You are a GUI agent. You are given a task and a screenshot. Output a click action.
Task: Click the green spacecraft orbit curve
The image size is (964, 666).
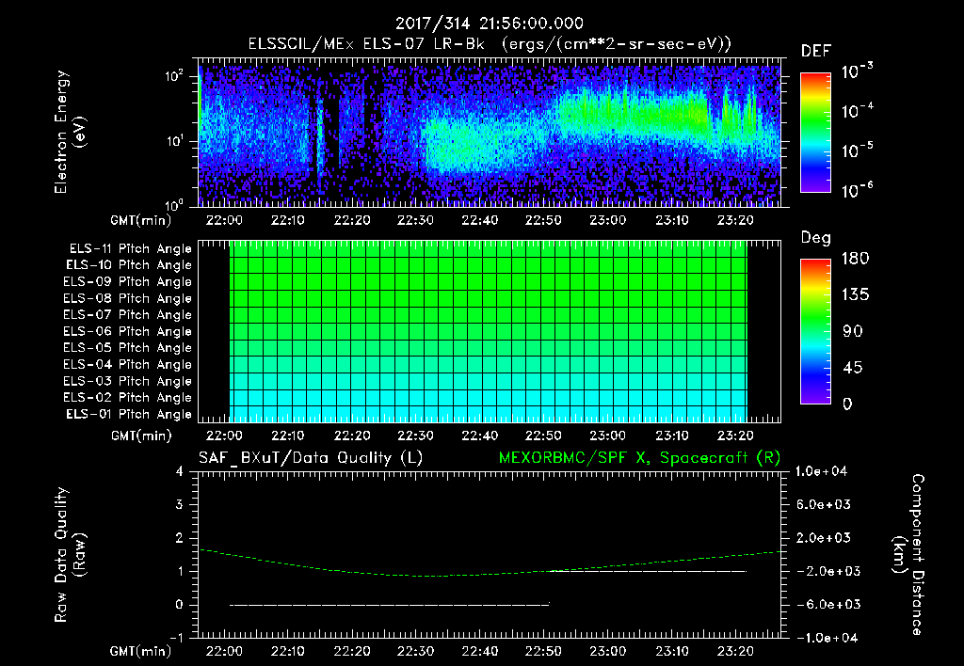[x=490, y=564]
